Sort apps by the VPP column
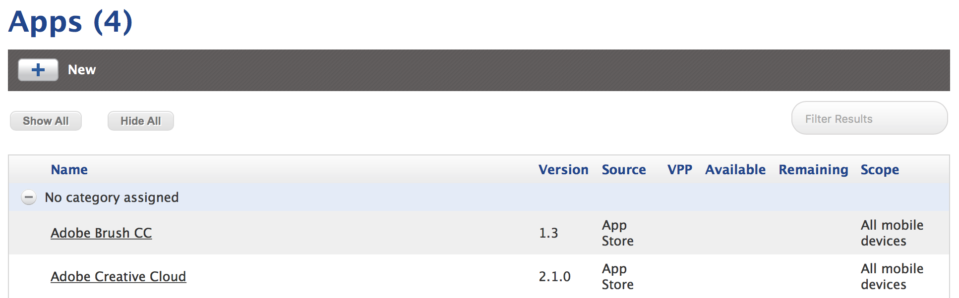 click(x=679, y=169)
